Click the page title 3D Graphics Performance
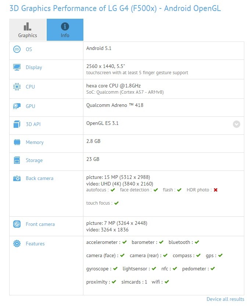 pyautogui.click(x=115, y=8)
